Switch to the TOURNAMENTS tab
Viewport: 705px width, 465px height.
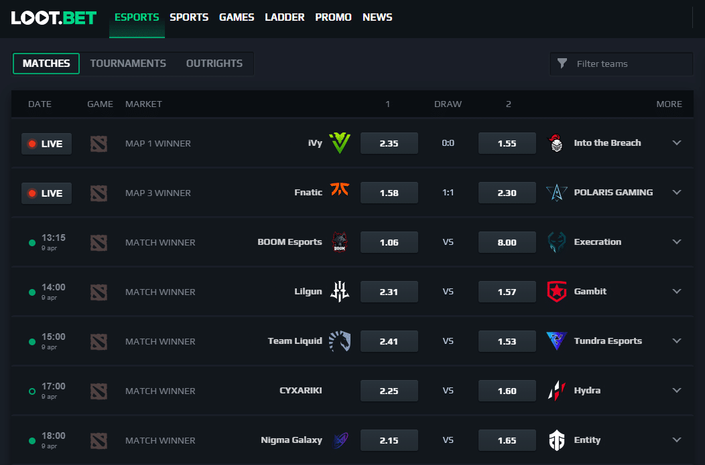coord(128,64)
